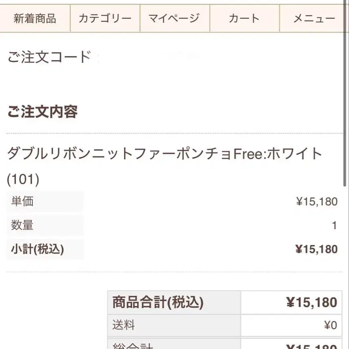Viewport: 349px width, 349px height.
Task: Open the 新着商品 tab
Action: (35, 18)
